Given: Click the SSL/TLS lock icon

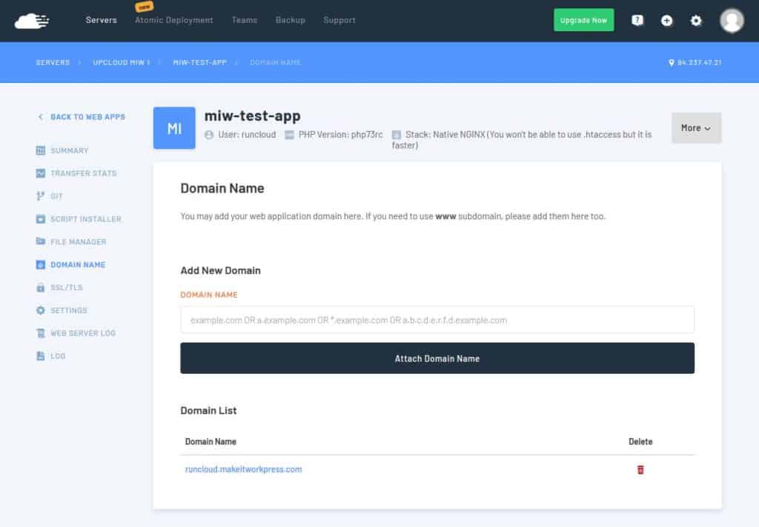Looking at the screenshot, I should [41, 287].
